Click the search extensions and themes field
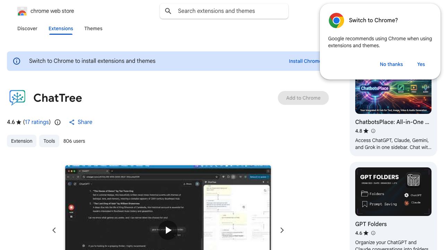Viewport: 444px width, 250px height. coord(224,11)
